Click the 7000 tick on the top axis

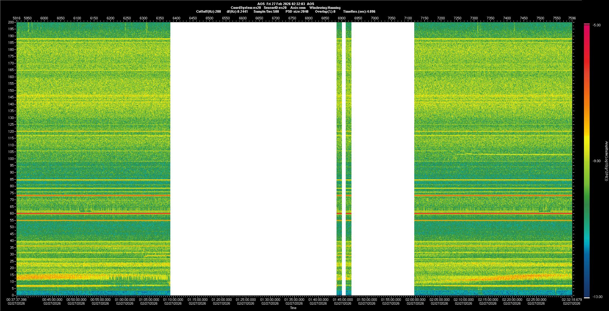pyautogui.click(x=375, y=18)
